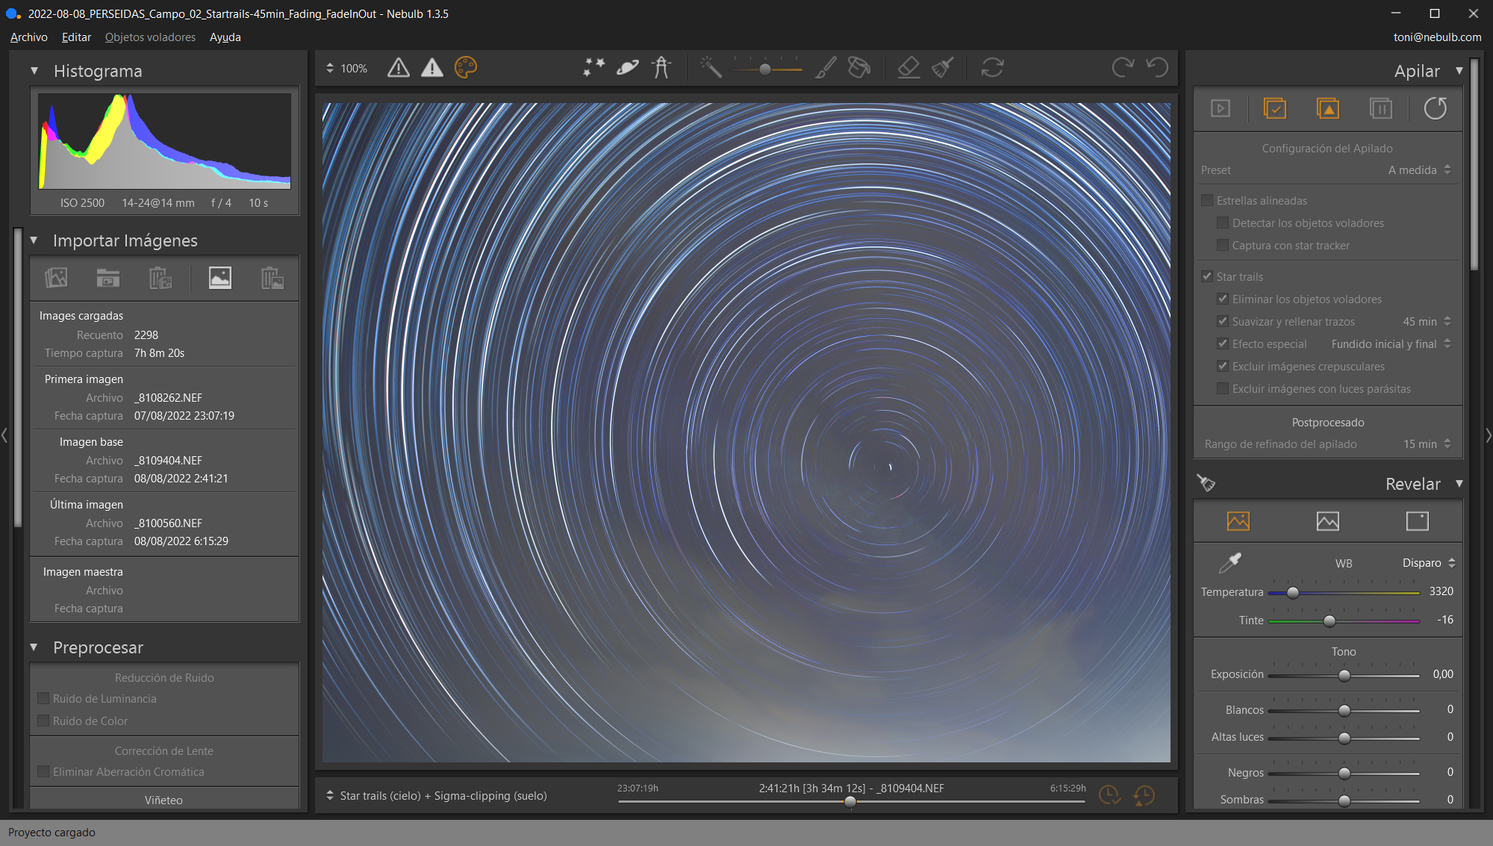Collapse the Preprocesar section
The image size is (1493, 846).
point(34,647)
